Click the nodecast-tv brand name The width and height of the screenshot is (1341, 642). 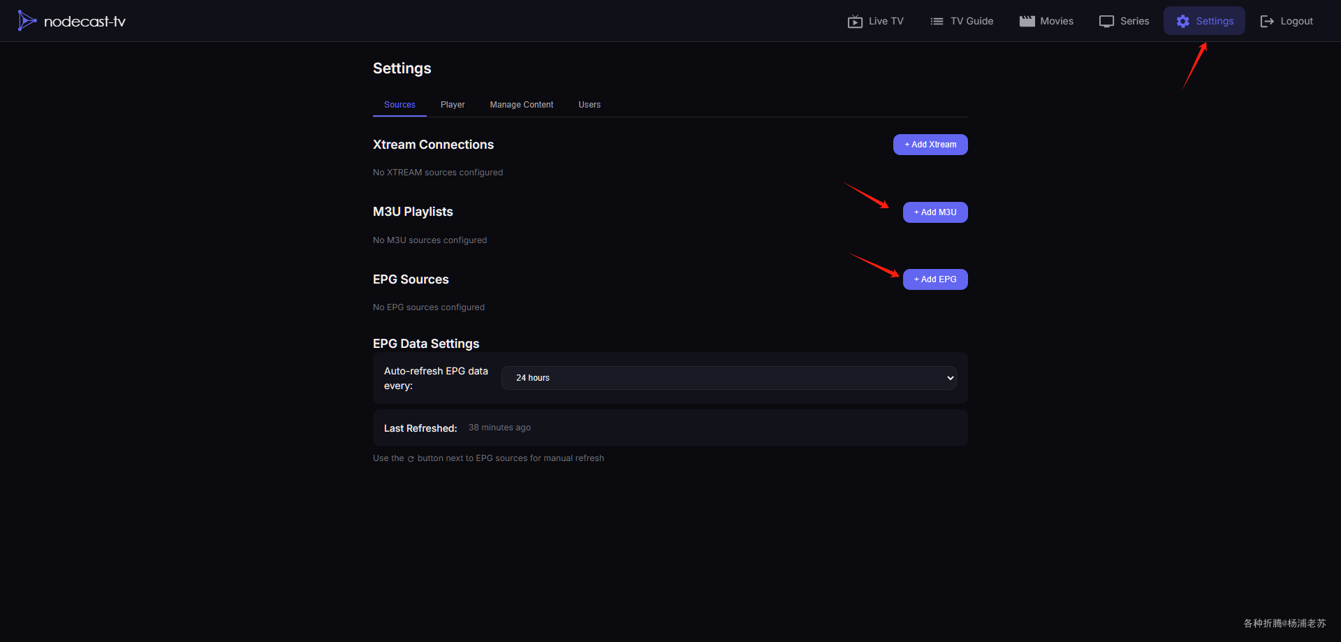click(85, 22)
